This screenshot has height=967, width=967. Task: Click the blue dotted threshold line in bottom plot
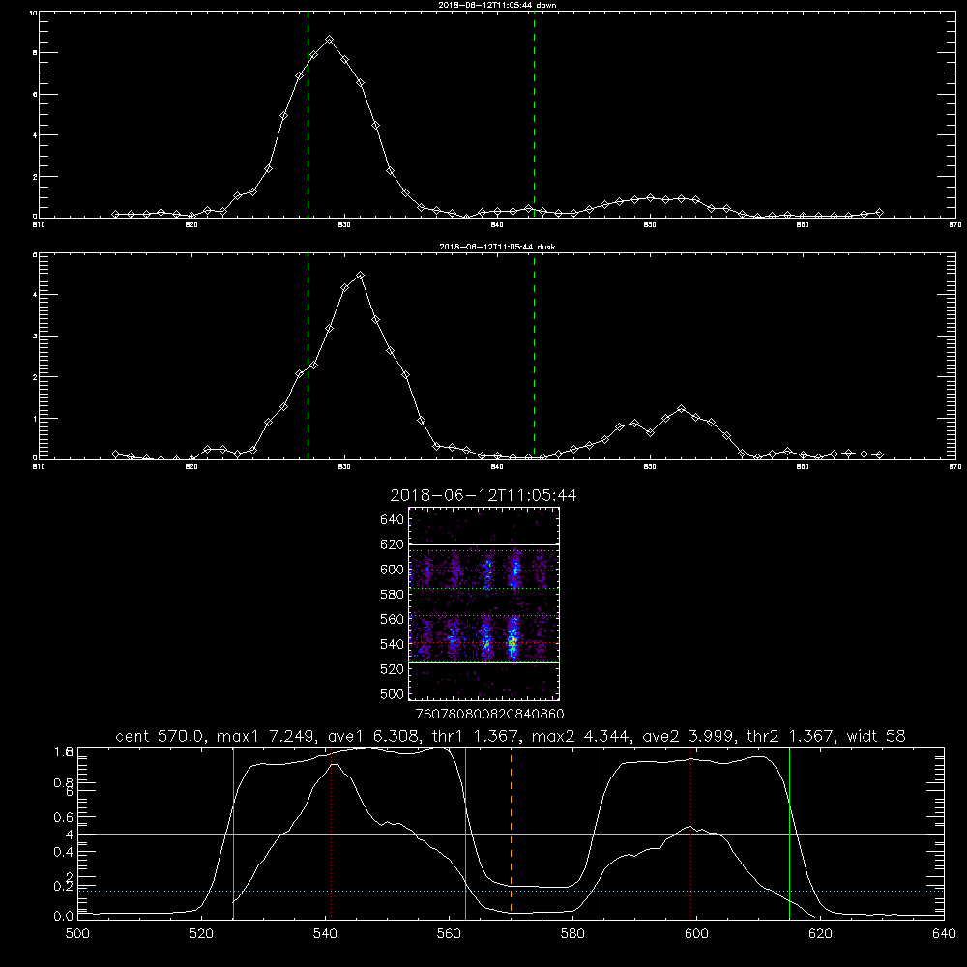coord(511,892)
